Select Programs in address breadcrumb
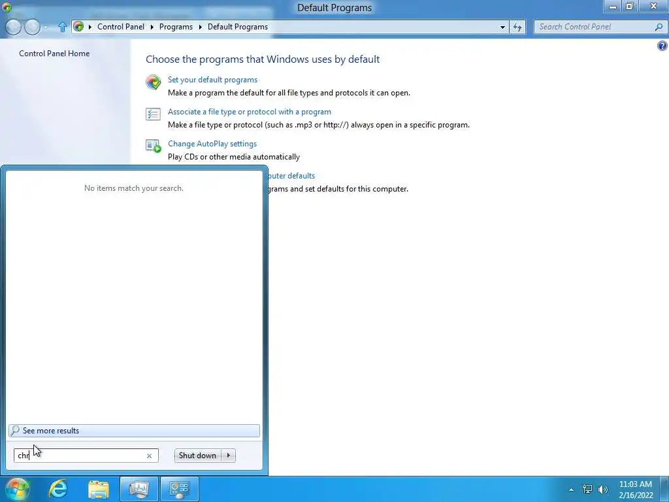 176,27
